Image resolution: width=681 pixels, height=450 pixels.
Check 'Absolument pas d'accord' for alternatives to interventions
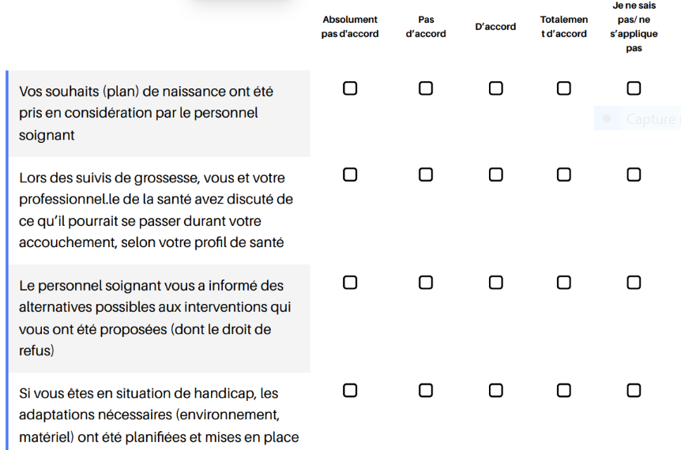pyautogui.click(x=350, y=283)
